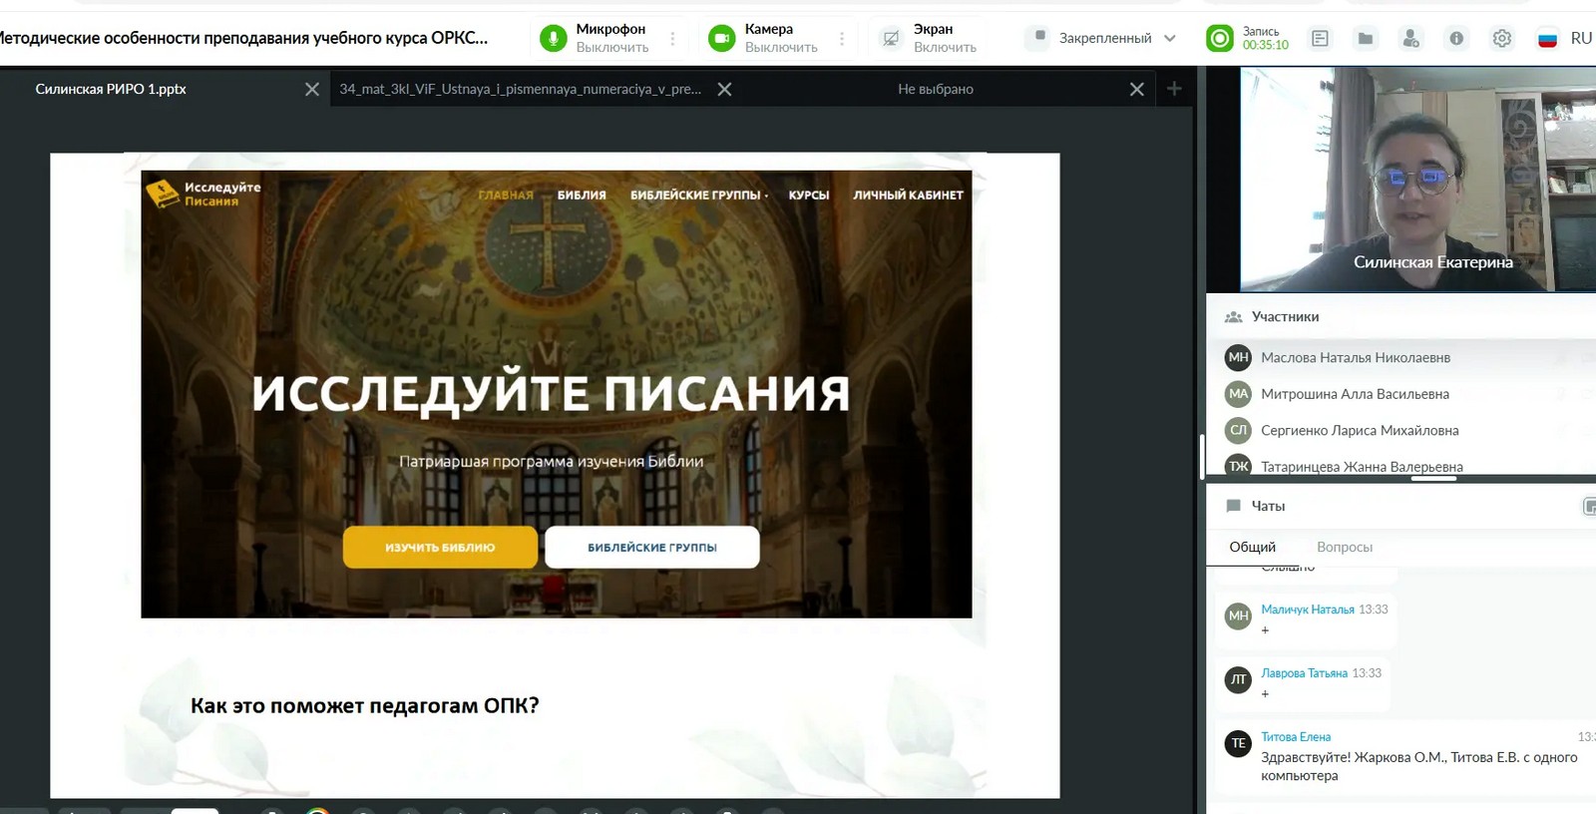Open microphone options three-dot menu

point(673,38)
